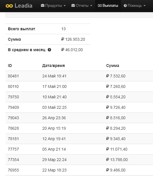Click the money icon beside Выплаты
Image resolution: width=153 pixels, height=176 pixels.
100,5
